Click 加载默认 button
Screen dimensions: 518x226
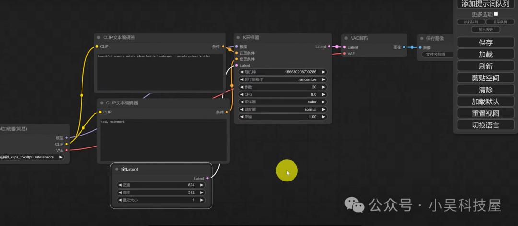485,102
